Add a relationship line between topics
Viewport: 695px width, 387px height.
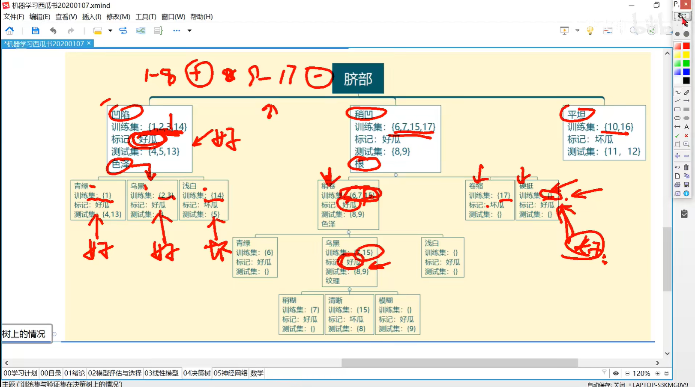[123, 30]
